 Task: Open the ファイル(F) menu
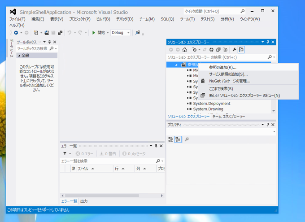coord(17,19)
